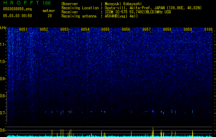The image size is (216, 137).
Task: Click the 'Observer' field label
Action: [70, 4]
